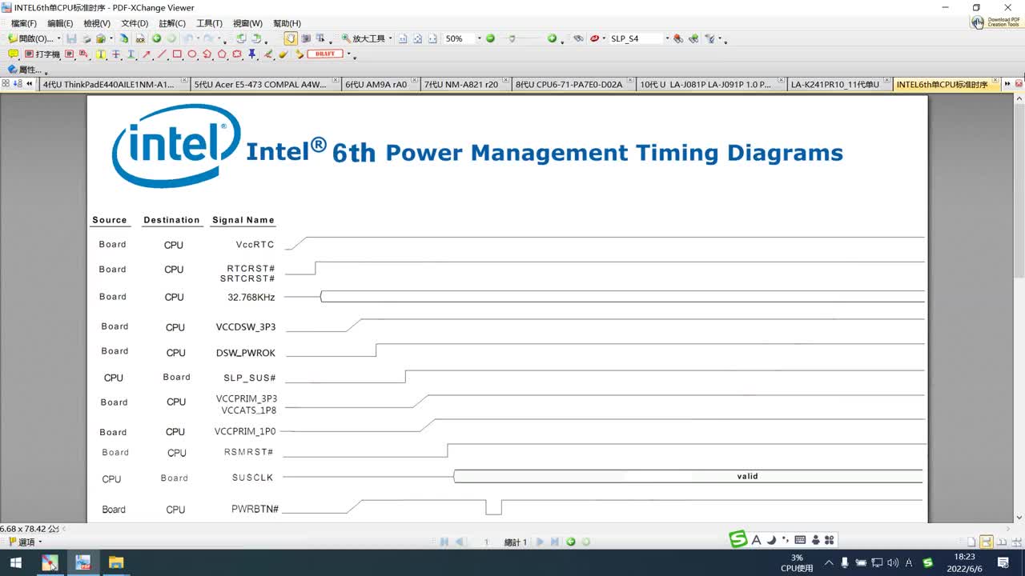Viewport: 1025px width, 576px height.
Task: Select the Line drawing tool
Action: pos(162,54)
